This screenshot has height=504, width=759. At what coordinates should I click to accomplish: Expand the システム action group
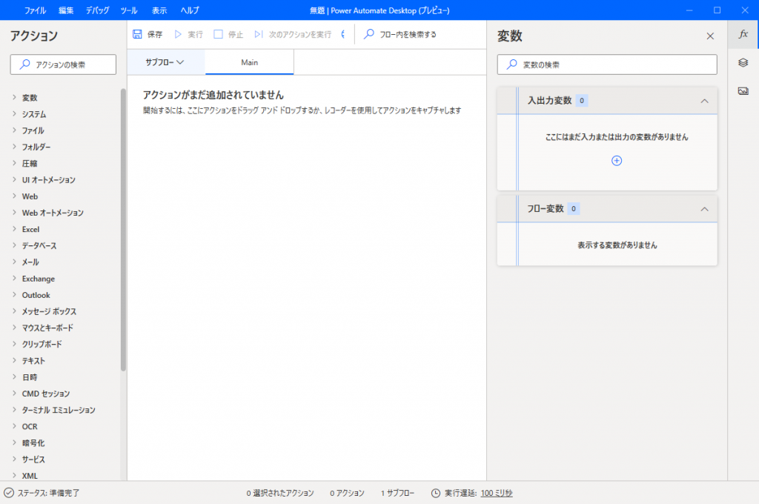(x=15, y=114)
